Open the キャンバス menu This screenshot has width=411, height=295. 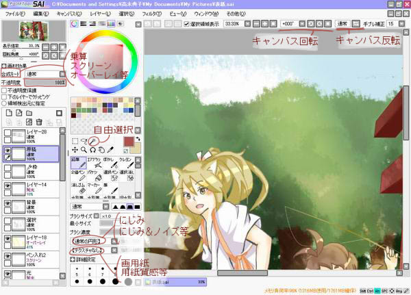point(69,14)
